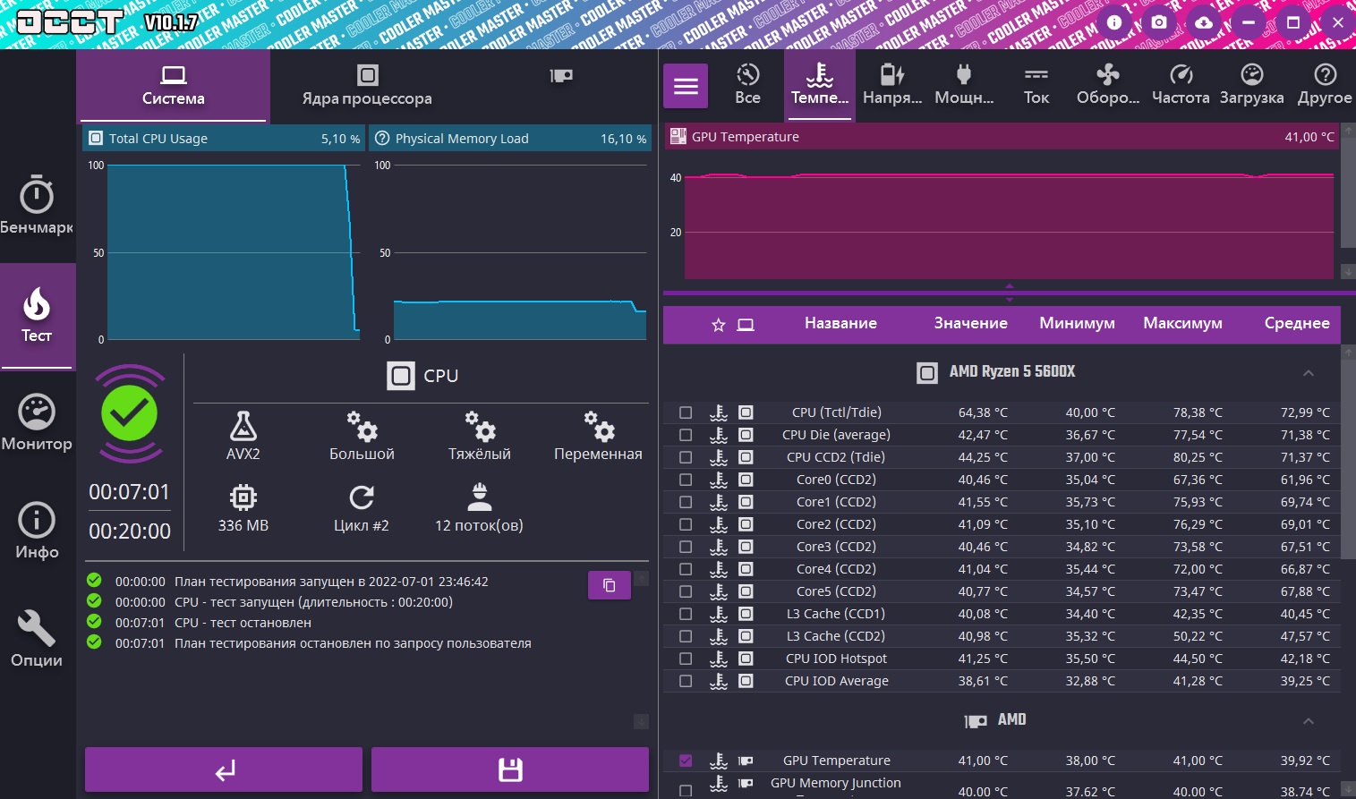The image size is (1356, 799).
Task: Switch to the Загрузка load tab
Action: [1252, 86]
